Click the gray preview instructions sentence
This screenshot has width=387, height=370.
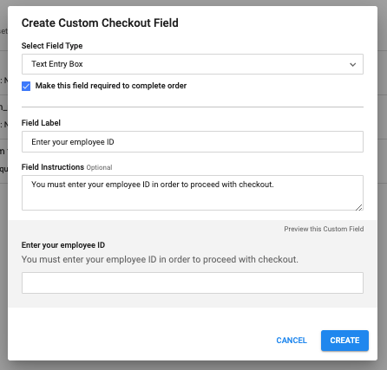(x=160, y=259)
